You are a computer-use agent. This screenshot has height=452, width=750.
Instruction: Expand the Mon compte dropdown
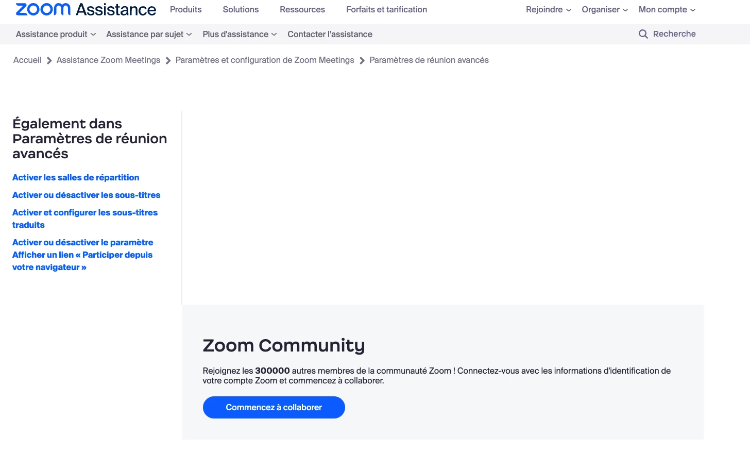coord(667,9)
